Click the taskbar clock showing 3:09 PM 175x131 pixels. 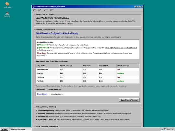pos(170,129)
